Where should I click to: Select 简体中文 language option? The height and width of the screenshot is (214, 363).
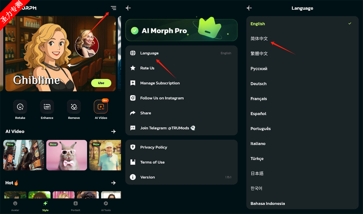click(x=302, y=39)
